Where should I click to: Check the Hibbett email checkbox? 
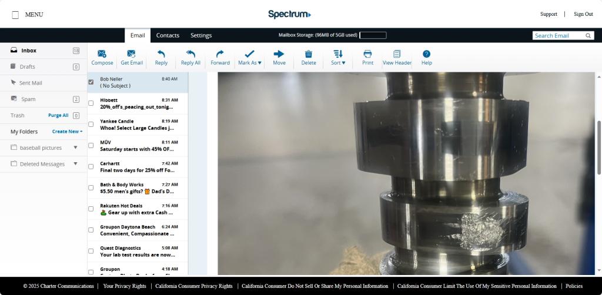[91, 103]
